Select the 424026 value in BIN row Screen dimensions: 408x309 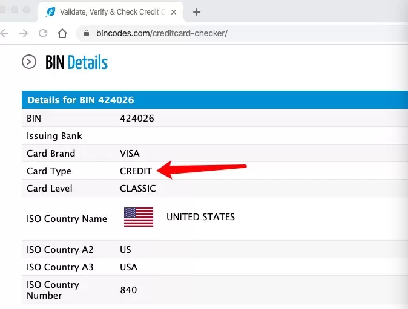pyautogui.click(x=137, y=119)
